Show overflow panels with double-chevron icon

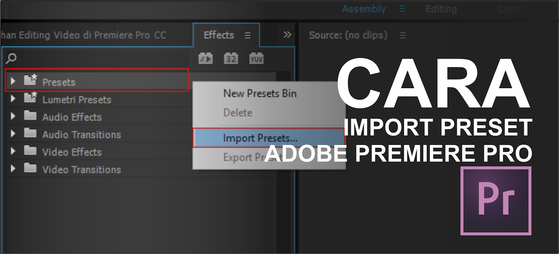(287, 34)
